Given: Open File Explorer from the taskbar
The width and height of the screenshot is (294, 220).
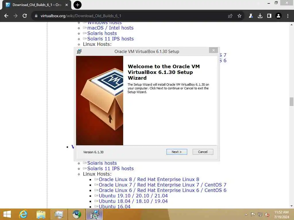Looking at the screenshot, I should click(41, 214).
